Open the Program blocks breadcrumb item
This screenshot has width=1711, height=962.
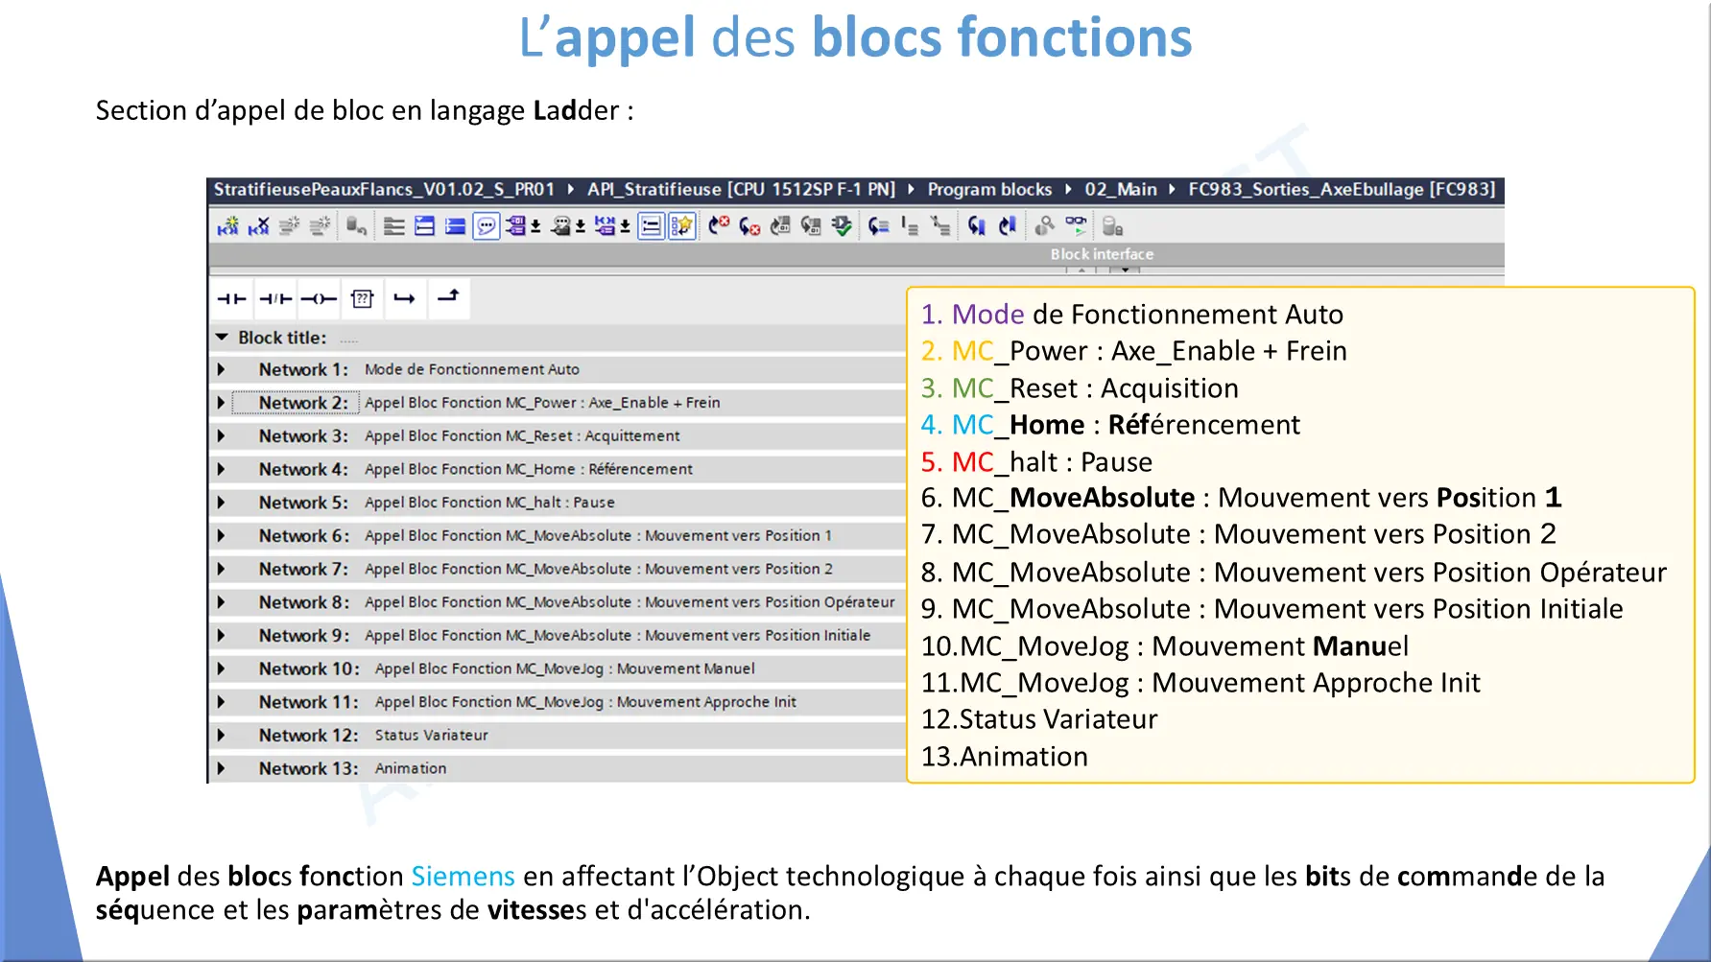989,190
